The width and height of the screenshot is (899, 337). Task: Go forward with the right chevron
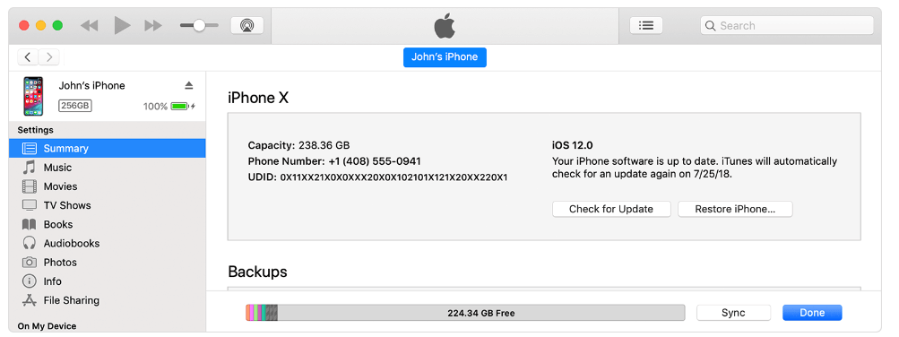49,56
